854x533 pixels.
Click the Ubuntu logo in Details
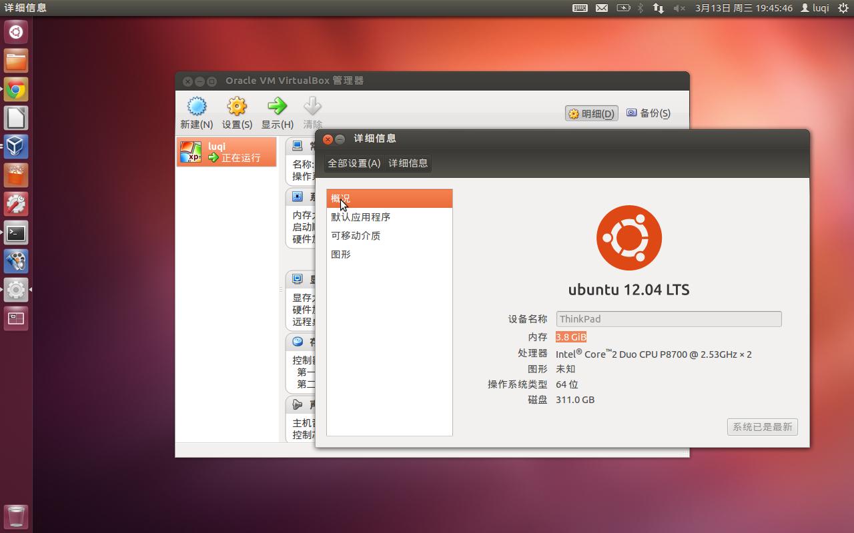(x=629, y=239)
